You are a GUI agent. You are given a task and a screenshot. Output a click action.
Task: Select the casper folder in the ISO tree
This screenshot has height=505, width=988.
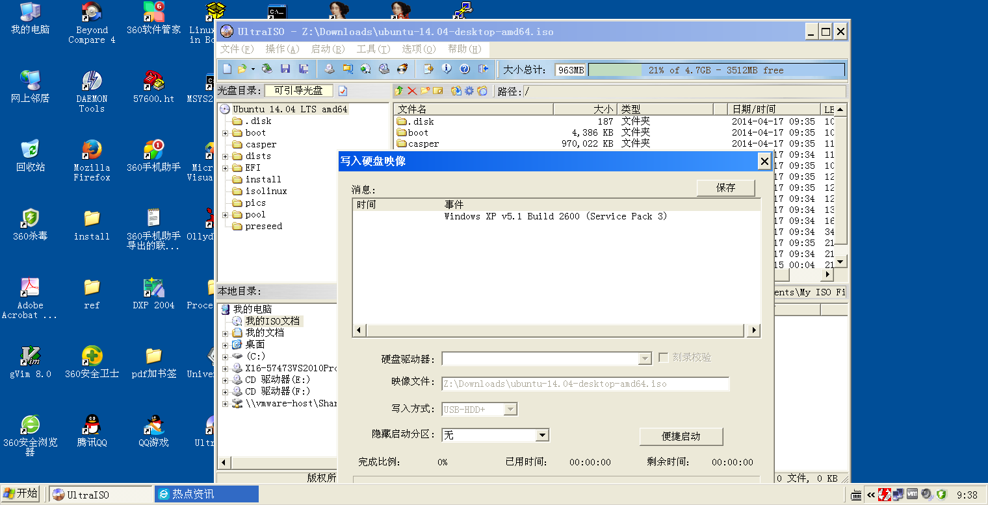(x=261, y=145)
